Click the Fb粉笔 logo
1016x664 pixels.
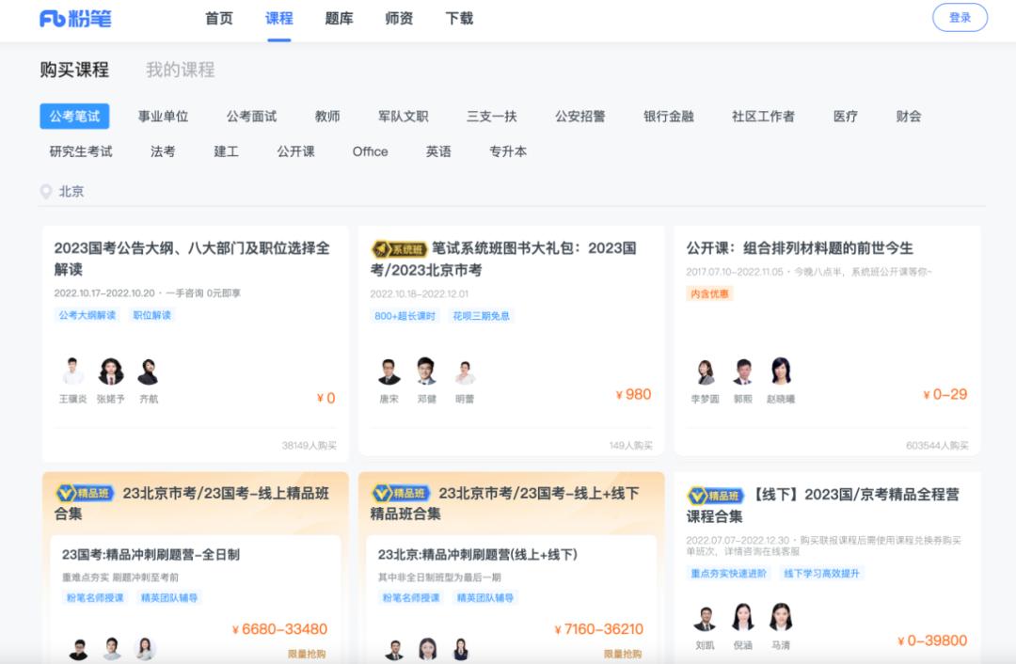click(75, 19)
